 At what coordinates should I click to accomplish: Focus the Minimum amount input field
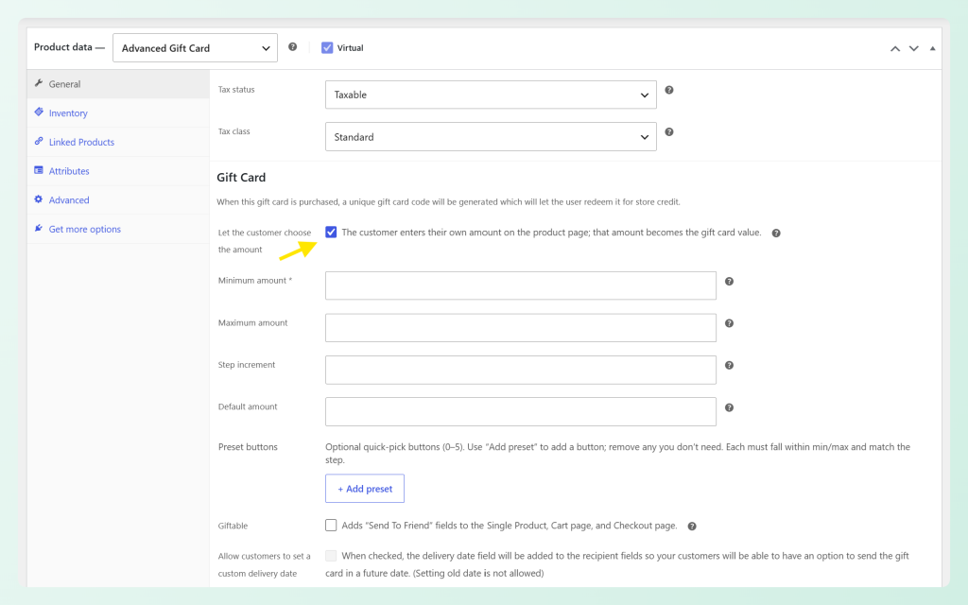click(521, 285)
